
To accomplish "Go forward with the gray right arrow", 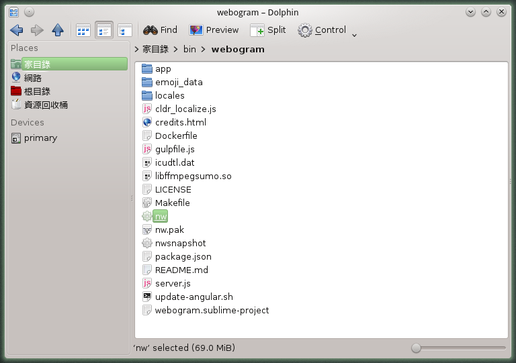I will 37,30.
